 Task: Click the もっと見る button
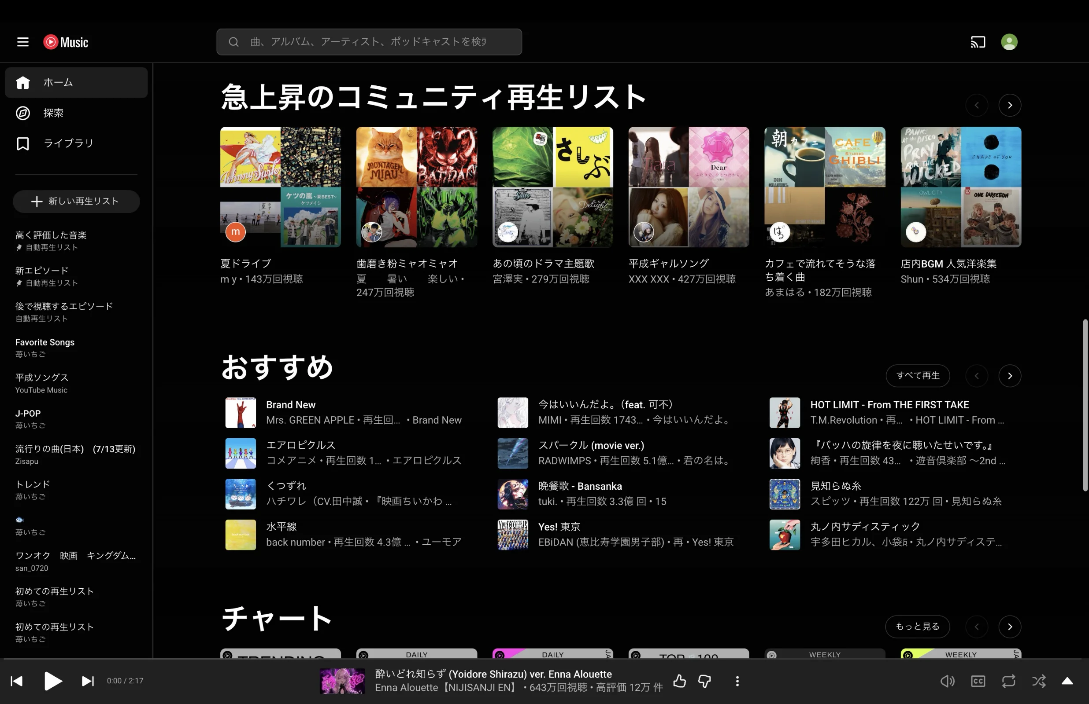(x=917, y=627)
